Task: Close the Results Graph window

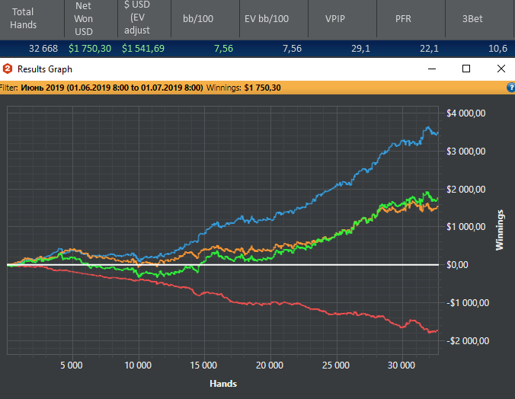Action: [501, 69]
